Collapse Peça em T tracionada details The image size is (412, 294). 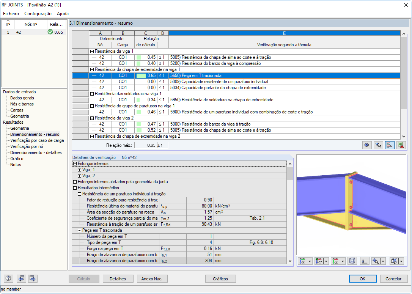[x=79, y=230]
